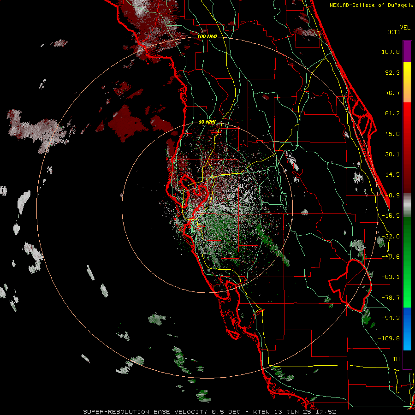Select the 76.7 legend value
Viewport: 415px width, 415px height.
pyautogui.click(x=392, y=93)
